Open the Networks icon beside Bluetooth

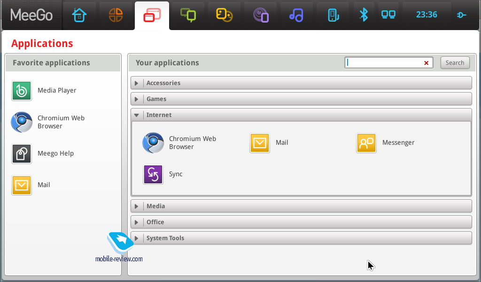pyautogui.click(x=388, y=15)
